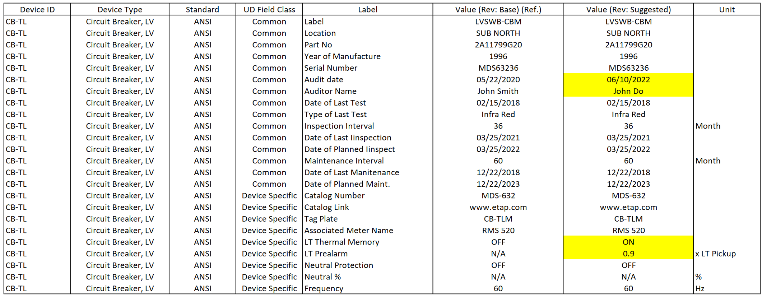Screen dimensions: 762x297
Task: Open www.etap.com link in the Suggested value column
Action: [x=628, y=207]
